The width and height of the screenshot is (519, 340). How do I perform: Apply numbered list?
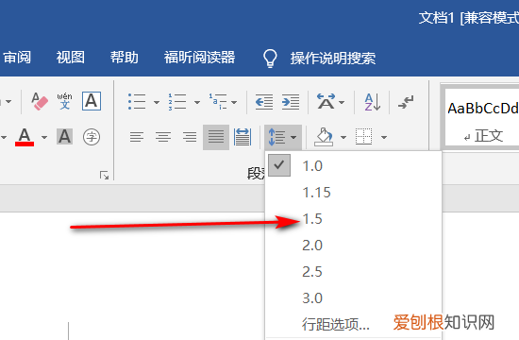coord(177,101)
